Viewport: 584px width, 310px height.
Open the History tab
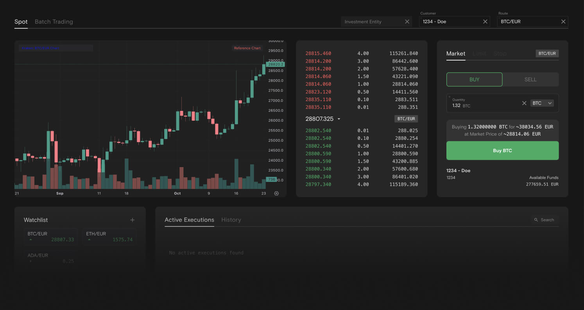coord(231,220)
